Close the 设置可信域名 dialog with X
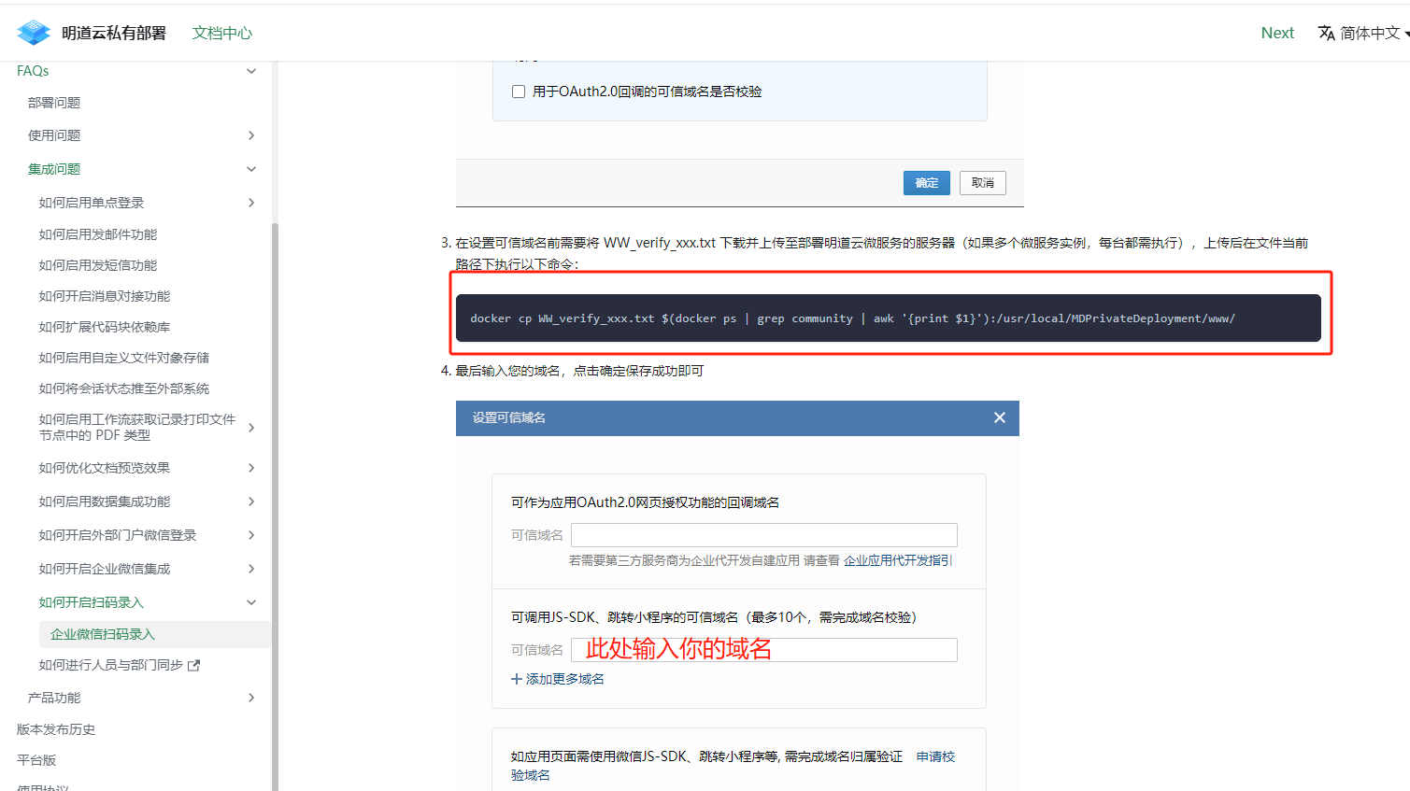Viewport: 1410px width, 791px height. [x=999, y=417]
